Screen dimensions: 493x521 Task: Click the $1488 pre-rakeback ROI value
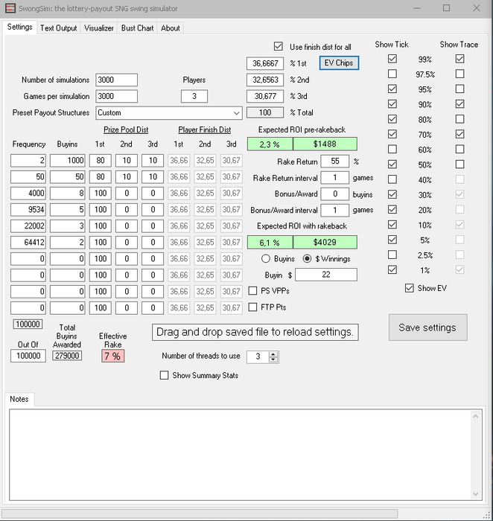(x=325, y=144)
